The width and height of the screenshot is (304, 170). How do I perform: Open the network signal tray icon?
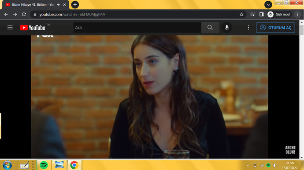(x=262, y=165)
